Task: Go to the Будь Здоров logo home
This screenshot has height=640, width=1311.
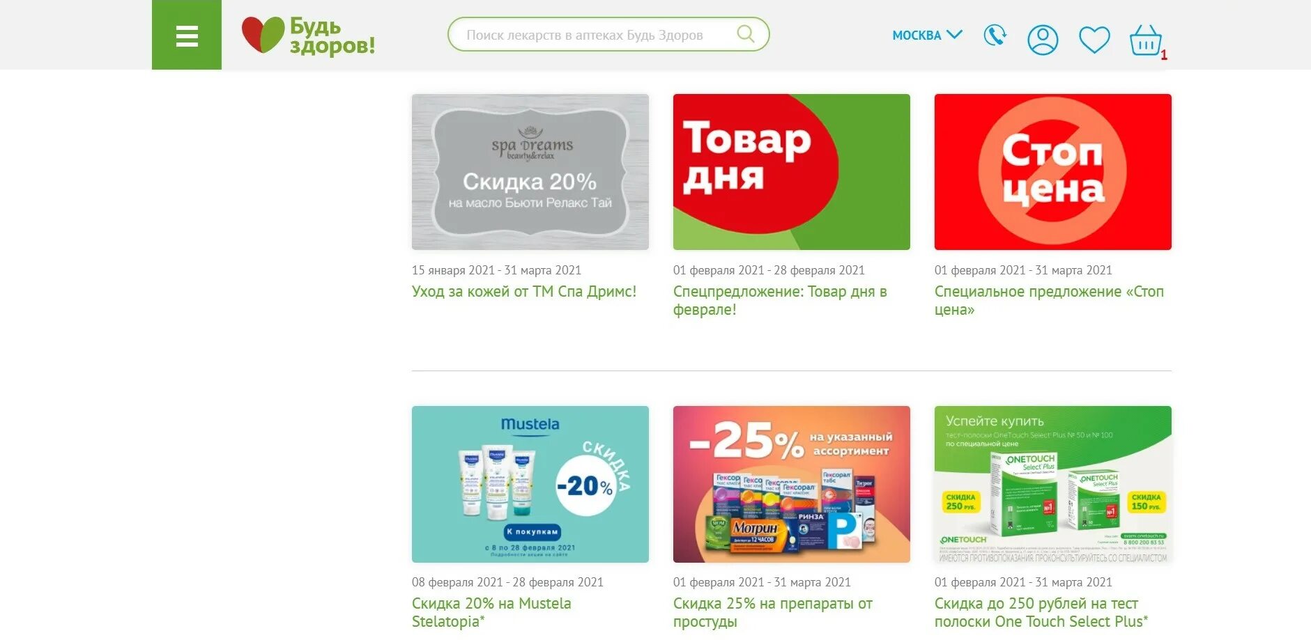Action: coord(308,36)
